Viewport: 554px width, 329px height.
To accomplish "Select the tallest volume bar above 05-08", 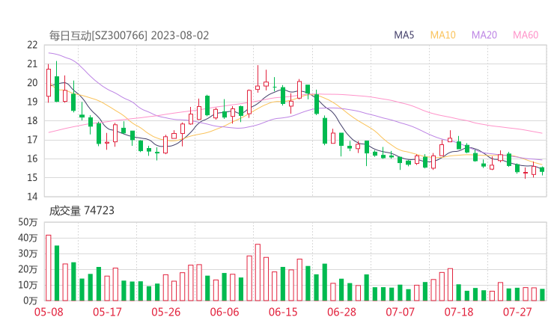I will tap(49, 268).
